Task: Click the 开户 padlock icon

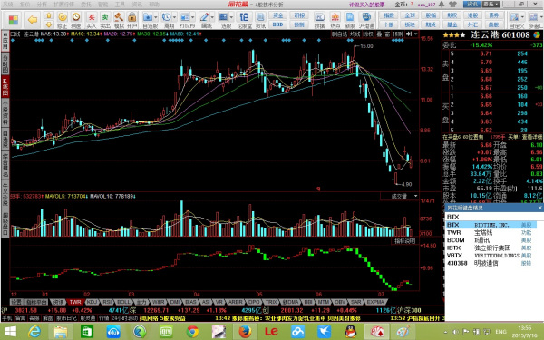Action: tap(131, 20)
